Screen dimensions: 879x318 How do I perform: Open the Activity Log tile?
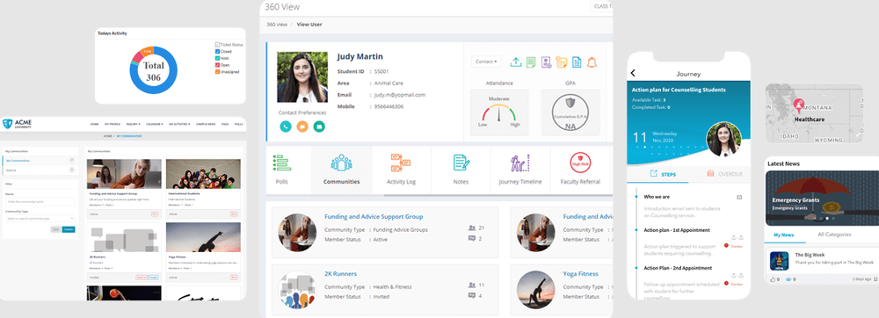[x=401, y=170]
